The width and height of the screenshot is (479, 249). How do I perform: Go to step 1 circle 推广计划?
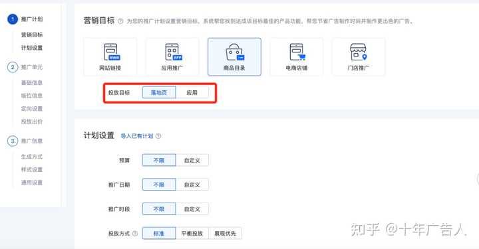coord(13,19)
